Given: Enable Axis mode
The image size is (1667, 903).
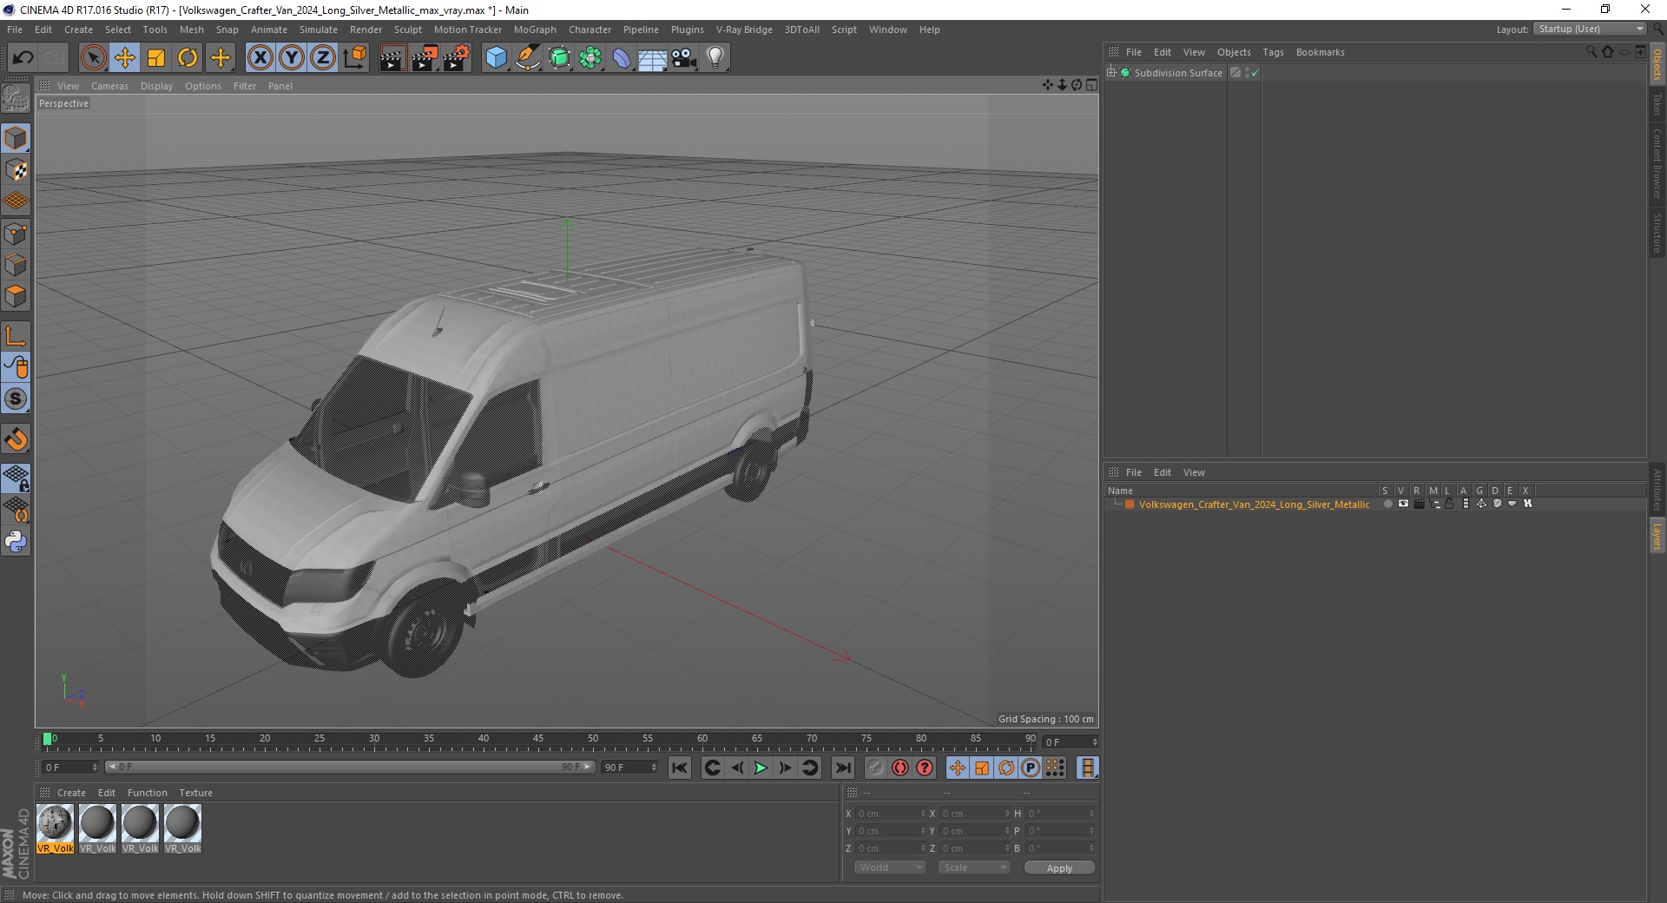Looking at the screenshot, I should (x=16, y=336).
